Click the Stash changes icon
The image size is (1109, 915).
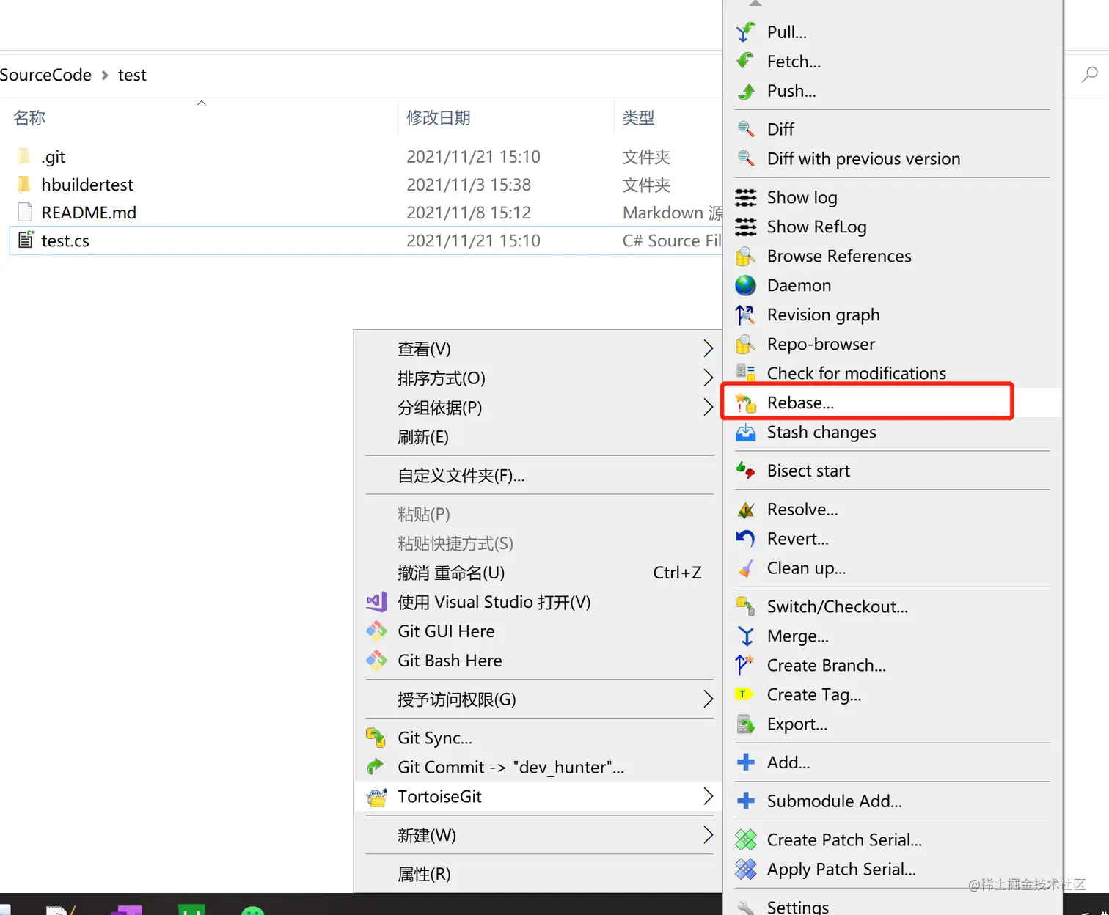point(746,432)
